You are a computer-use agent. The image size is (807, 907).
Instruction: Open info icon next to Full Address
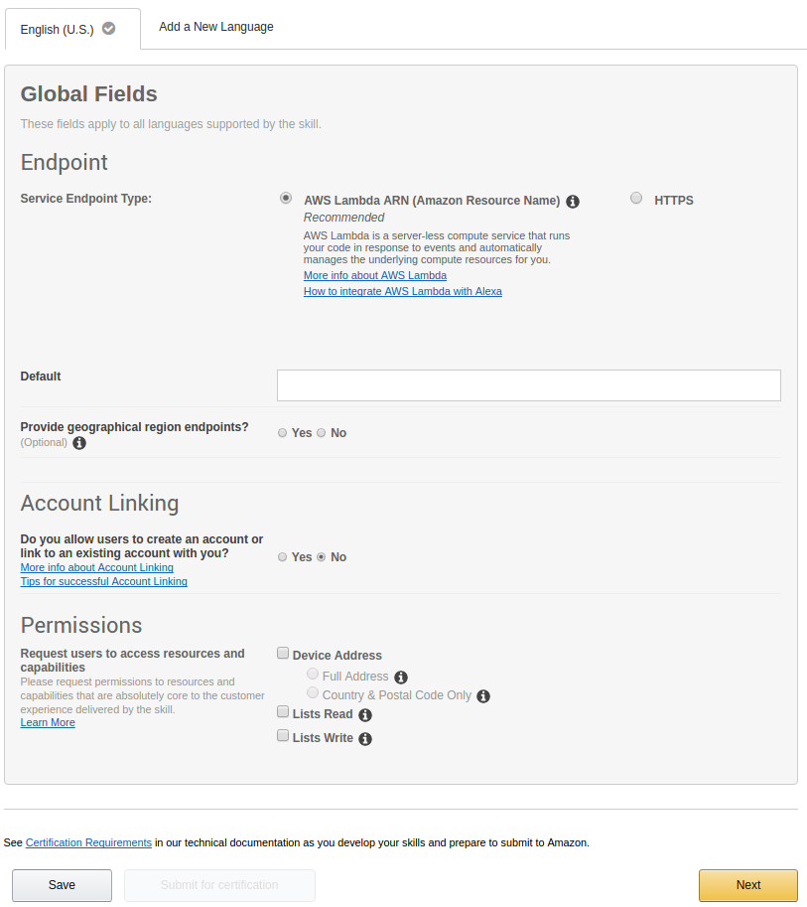point(401,678)
